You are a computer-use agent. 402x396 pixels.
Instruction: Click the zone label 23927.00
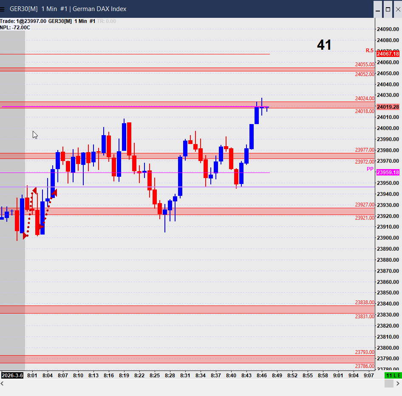[365, 204]
